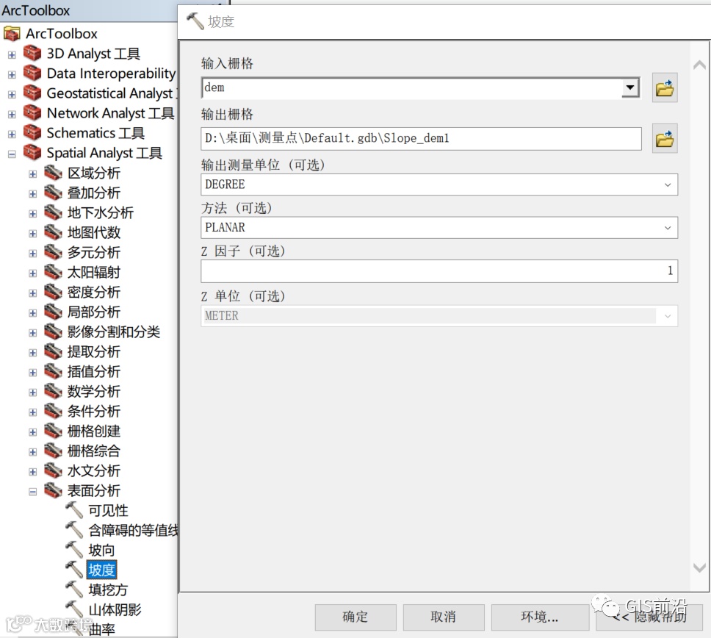
Task: Click the 太阳辐射 toolset icon
Action: click(x=53, y=272)
